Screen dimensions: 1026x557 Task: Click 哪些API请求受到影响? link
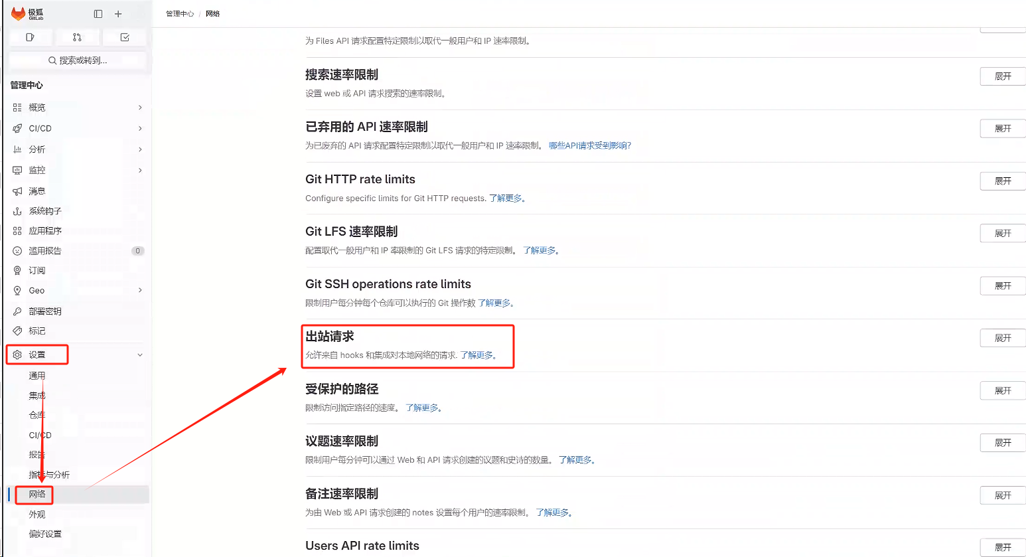click(x=590, y=145)
